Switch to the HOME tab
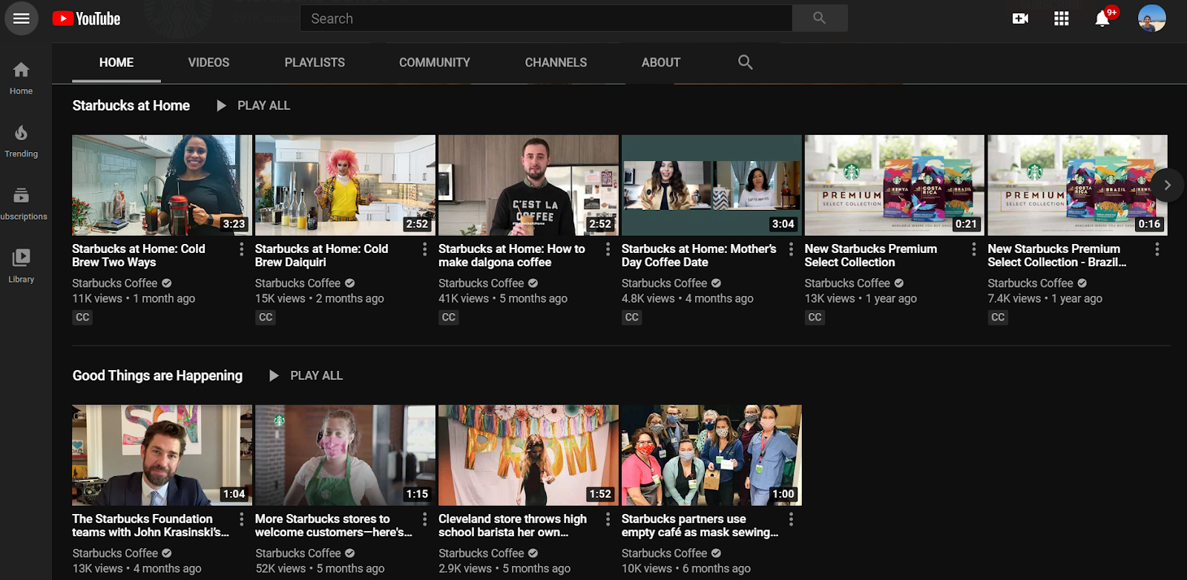1187x580 pixels. tap(116, 62)
